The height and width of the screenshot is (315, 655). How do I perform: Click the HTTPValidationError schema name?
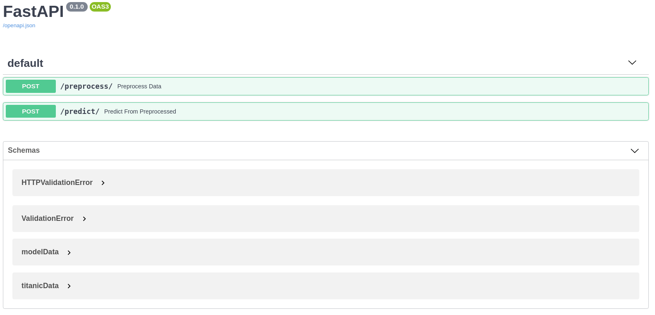tap(57, 182)
